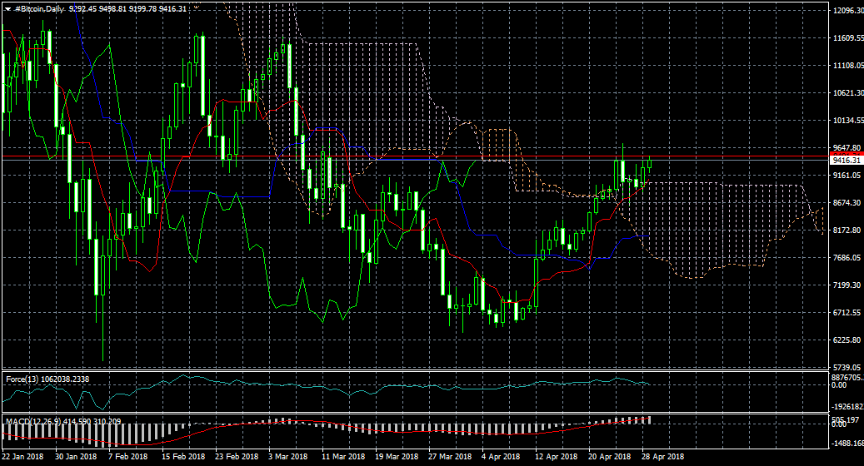Image resolution: width=864 pixels, height=466 pixels.
Task: Click the 12 Apr 2018 date label
Action: point(556,457)
